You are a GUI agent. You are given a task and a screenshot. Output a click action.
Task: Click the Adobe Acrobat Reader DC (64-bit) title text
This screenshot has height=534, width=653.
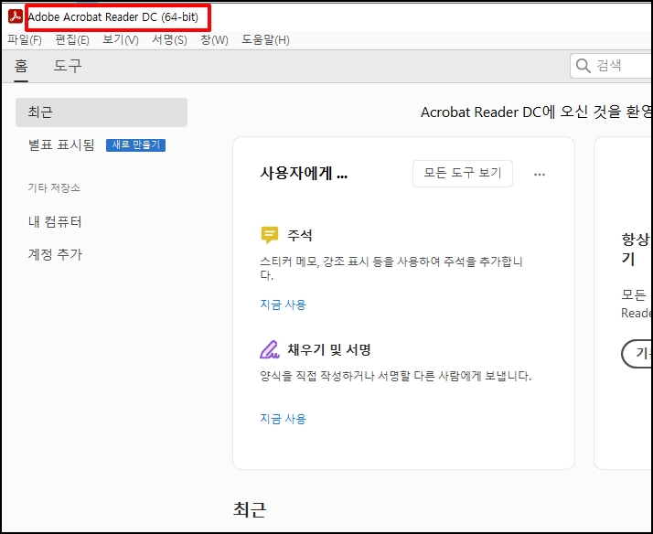112,17
